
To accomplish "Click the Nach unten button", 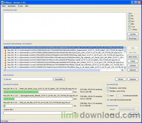I will 133,57.
